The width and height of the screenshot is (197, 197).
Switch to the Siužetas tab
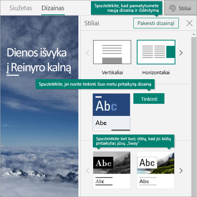tap(21, 8)
